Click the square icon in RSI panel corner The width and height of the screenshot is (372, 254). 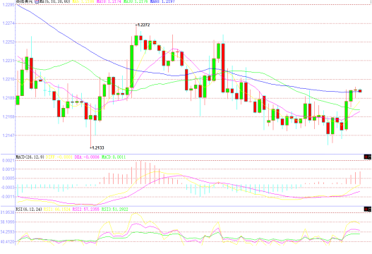[370, 209]
